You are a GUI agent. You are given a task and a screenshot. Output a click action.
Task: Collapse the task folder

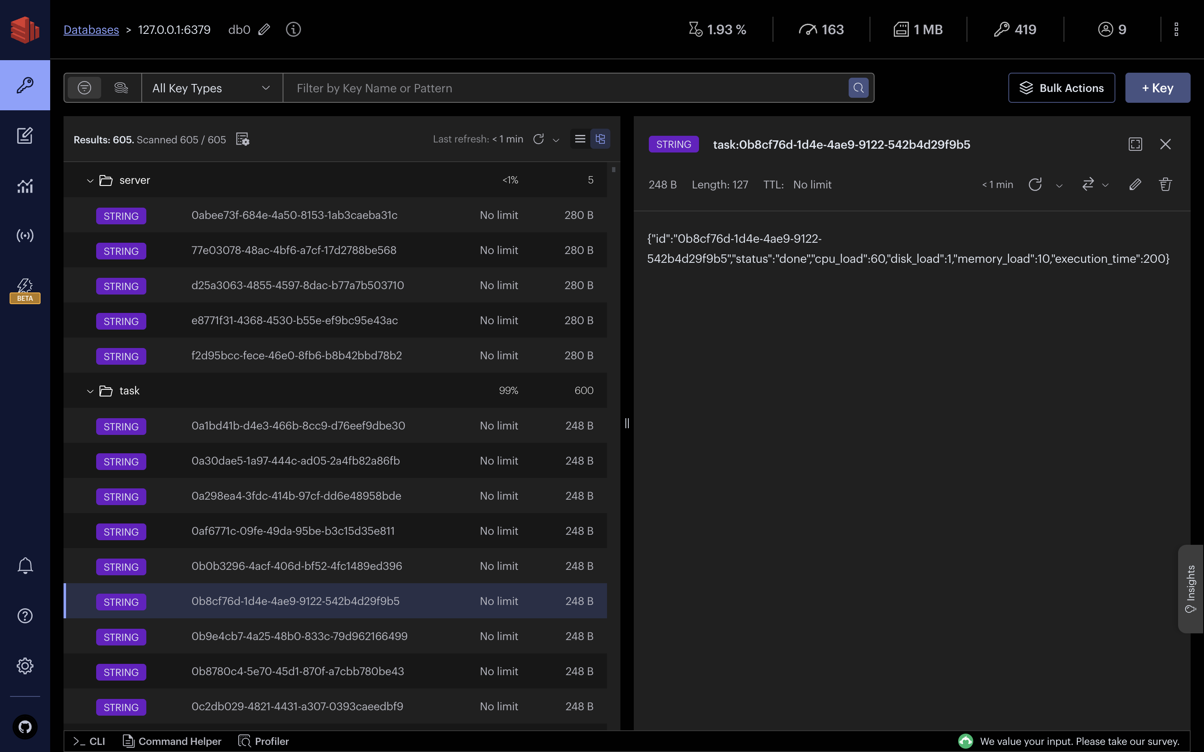click(x=90, y=391)
